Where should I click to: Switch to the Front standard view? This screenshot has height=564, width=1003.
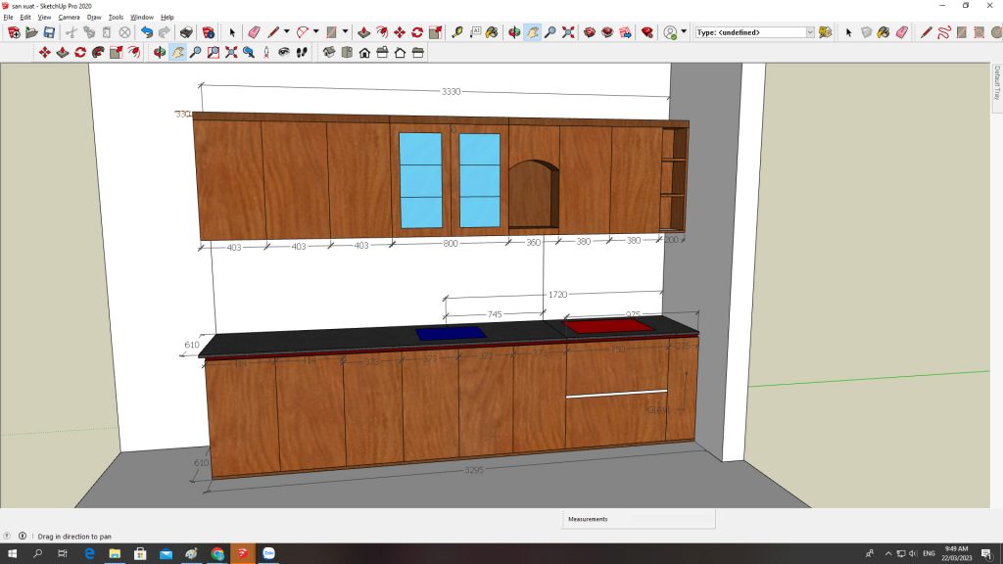(x=364, y=53)
